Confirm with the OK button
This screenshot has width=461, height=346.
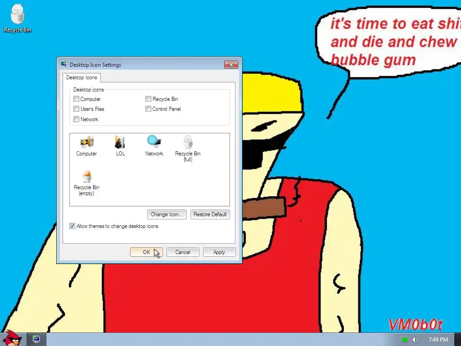[146, 252]
